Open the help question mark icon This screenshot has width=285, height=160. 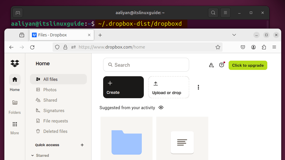point(222,65)
